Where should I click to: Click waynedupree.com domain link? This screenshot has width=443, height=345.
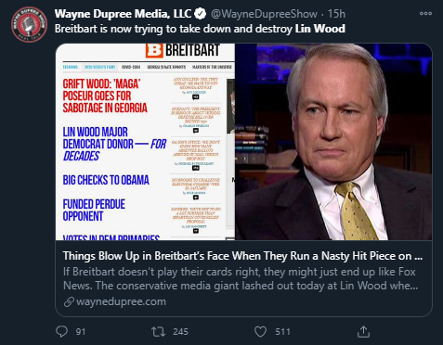[x=121, y=301]
